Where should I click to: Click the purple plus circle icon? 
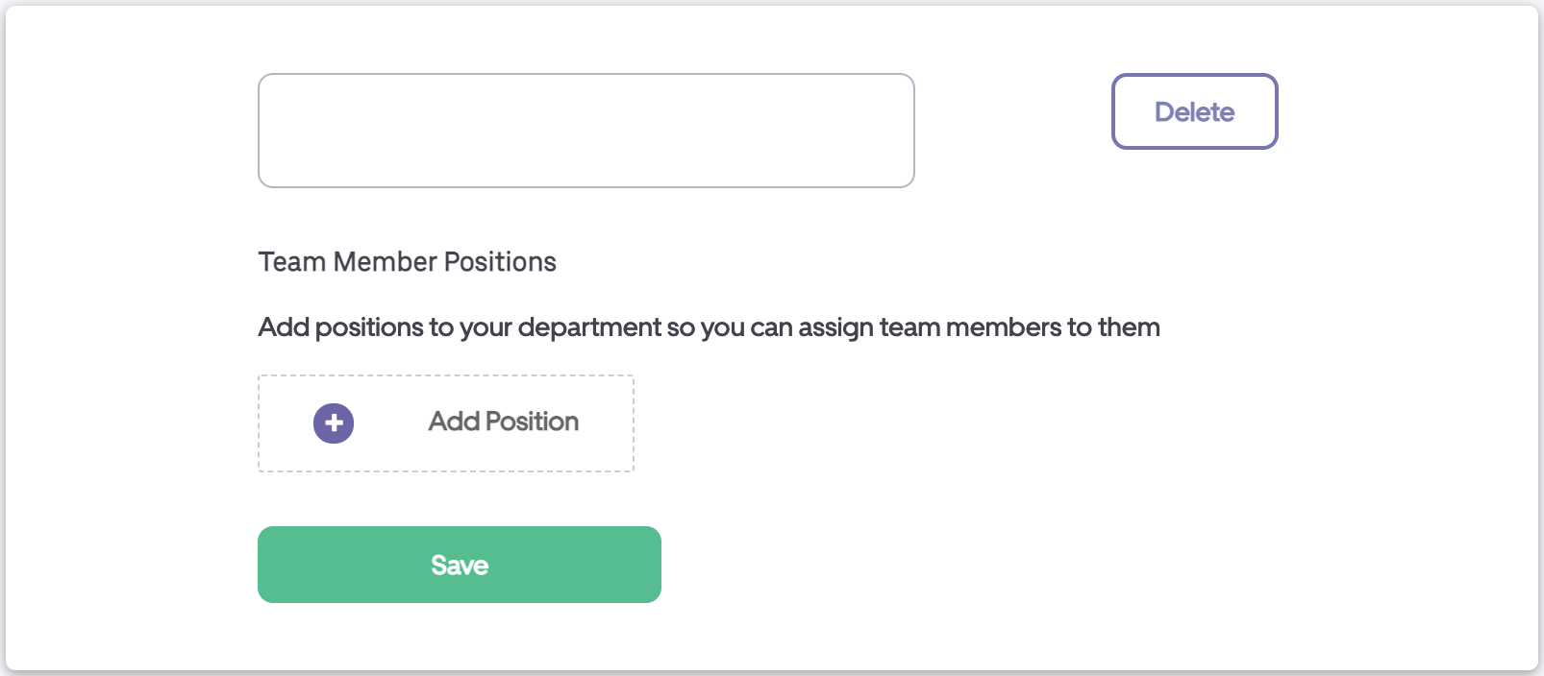[334, 423]
